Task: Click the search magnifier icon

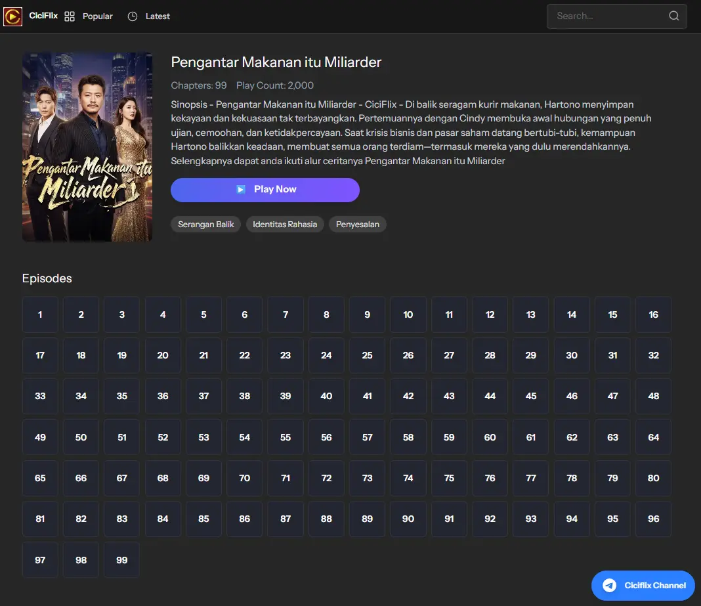Action: coord(673,16)
